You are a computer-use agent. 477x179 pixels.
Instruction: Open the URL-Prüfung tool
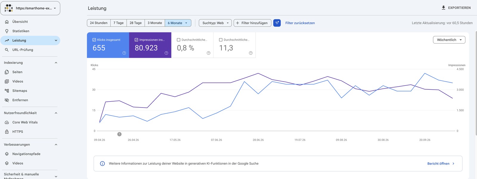pos(30,50)
